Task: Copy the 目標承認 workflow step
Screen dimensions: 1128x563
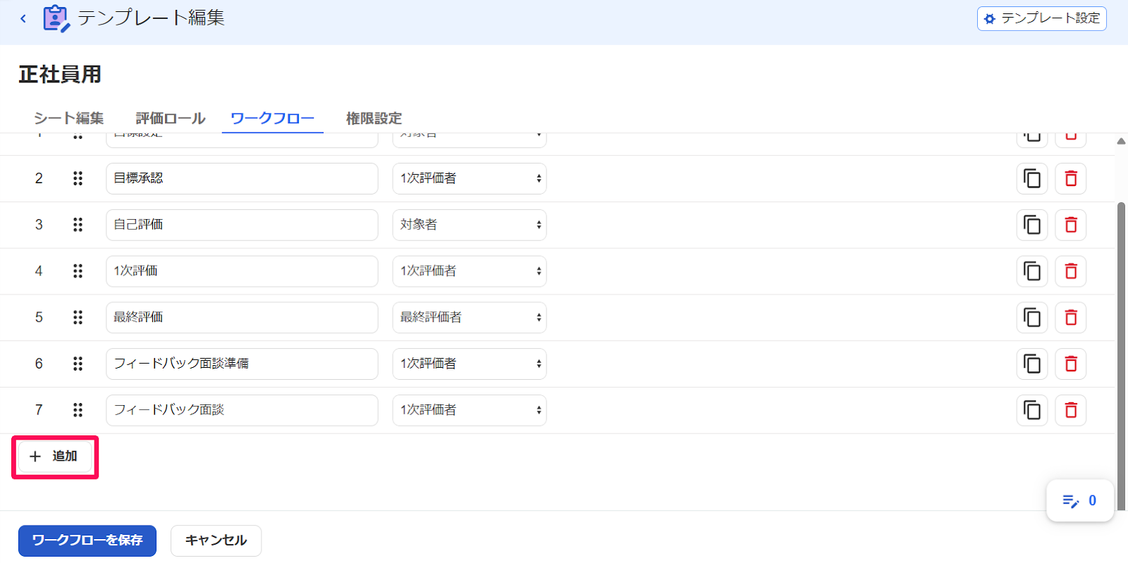Action: click(1032, 178)
